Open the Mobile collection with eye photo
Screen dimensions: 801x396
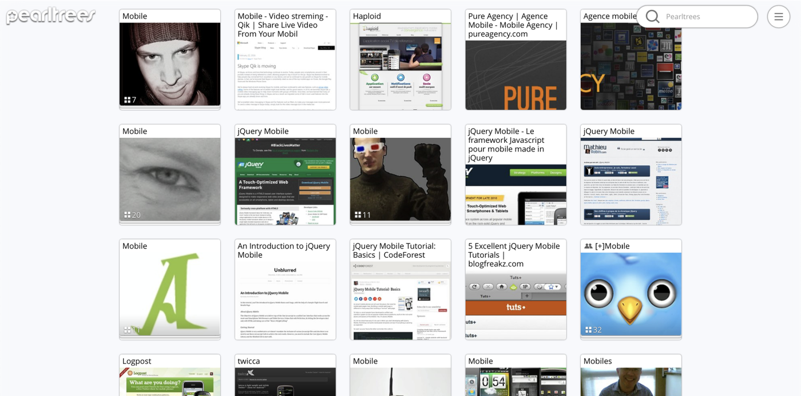[x=170, y=179]
